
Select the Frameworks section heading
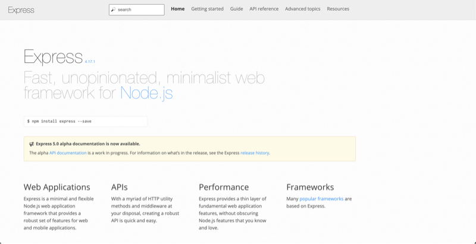[x=310, y=187]
